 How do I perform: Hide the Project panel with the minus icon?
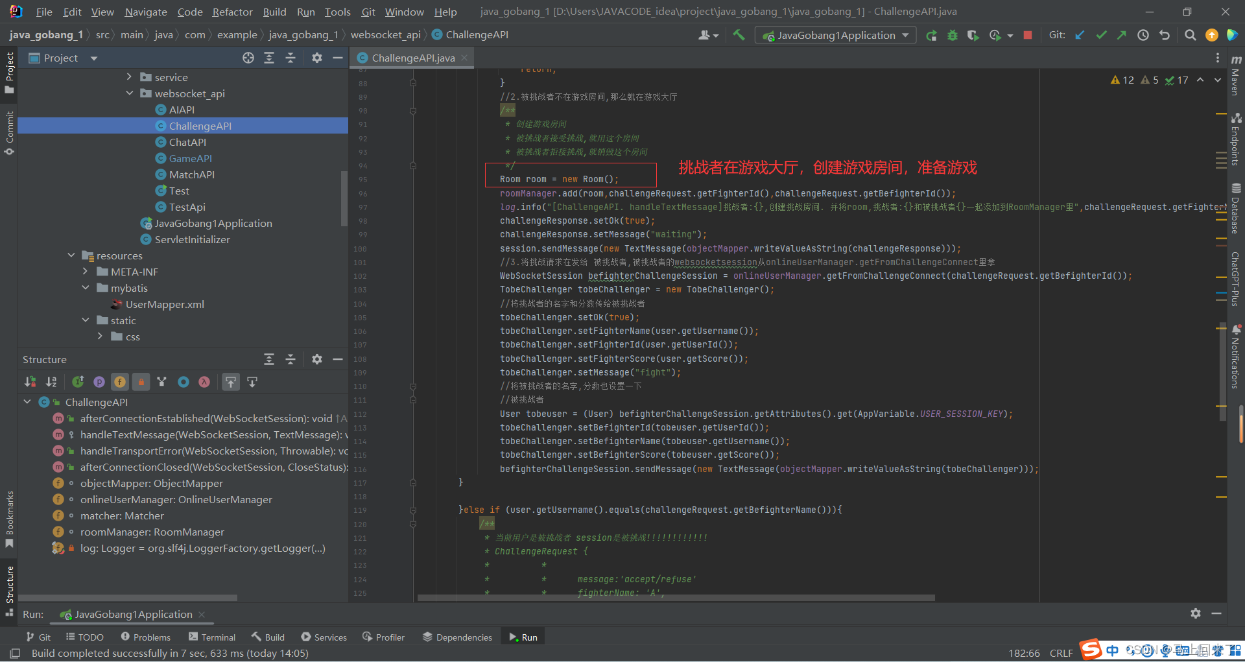point(338,58)
